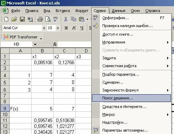This screenshot has width=174, height=134.
Task: Open the Вид menu
Action: (x=47, y=11)
